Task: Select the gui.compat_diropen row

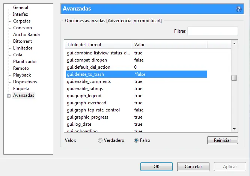Action: (x=137, y=60)
